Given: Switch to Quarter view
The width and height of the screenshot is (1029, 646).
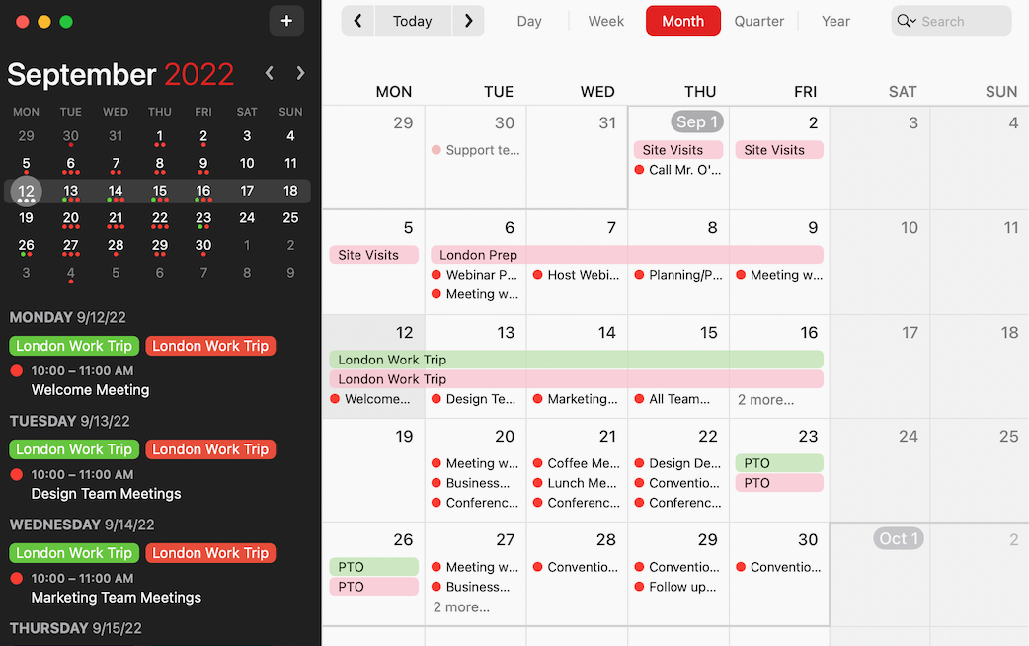Looking at the screenshot, I should [x=758, y=21].
